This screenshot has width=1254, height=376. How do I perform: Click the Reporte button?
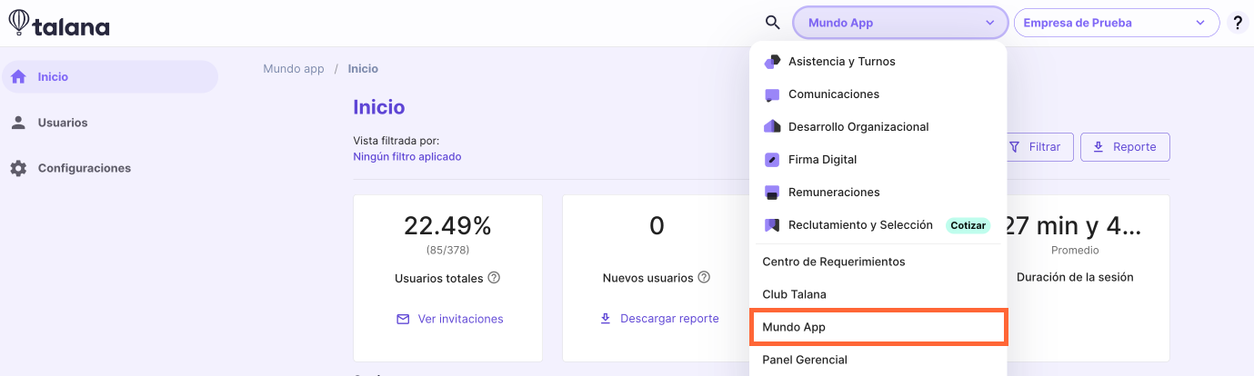[x=1125, y=147]
